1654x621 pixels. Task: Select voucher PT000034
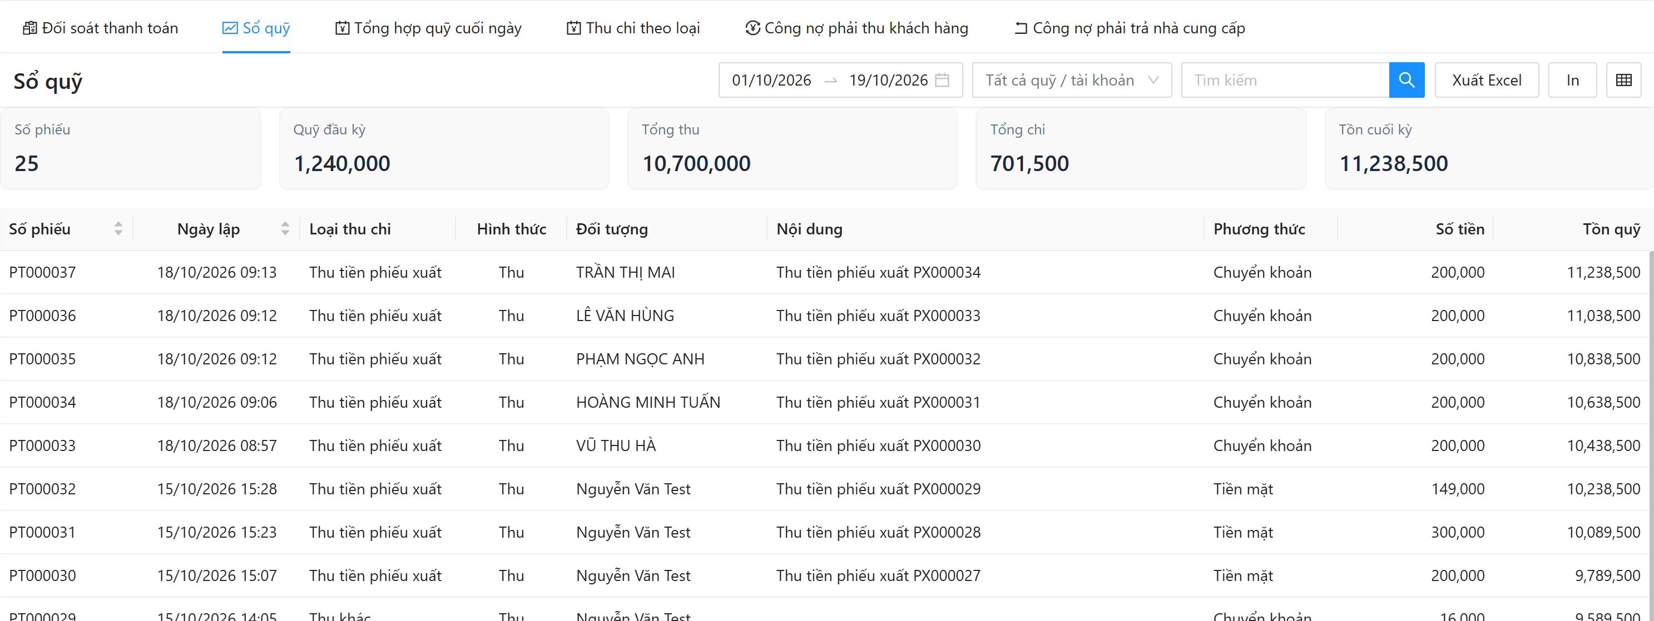tap(42, 402)
